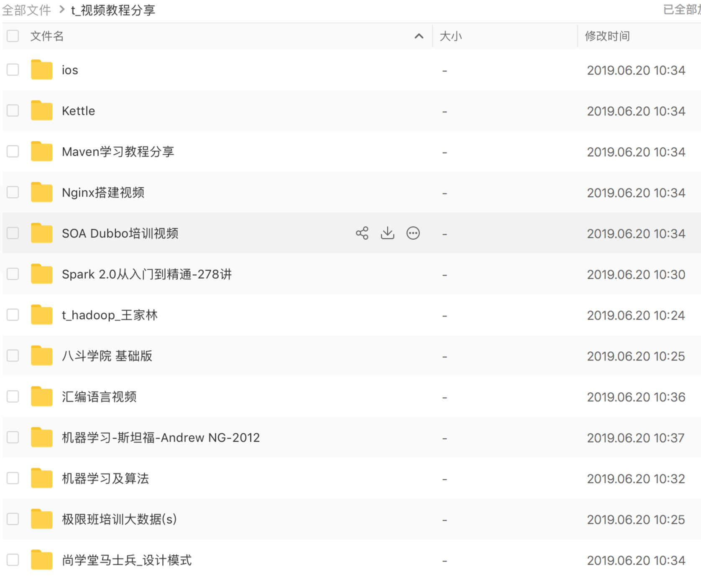Sort by the 文件名 column header
701x583 pixels.
click(47, 36)
